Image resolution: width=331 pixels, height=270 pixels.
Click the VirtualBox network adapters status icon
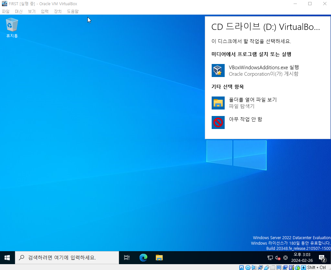coord(260,267)
